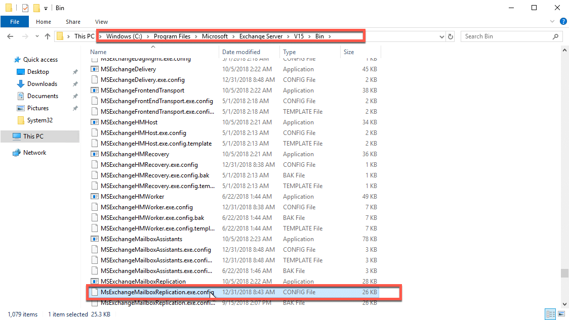Unpin Downloads from Quick access

(75, 83)
